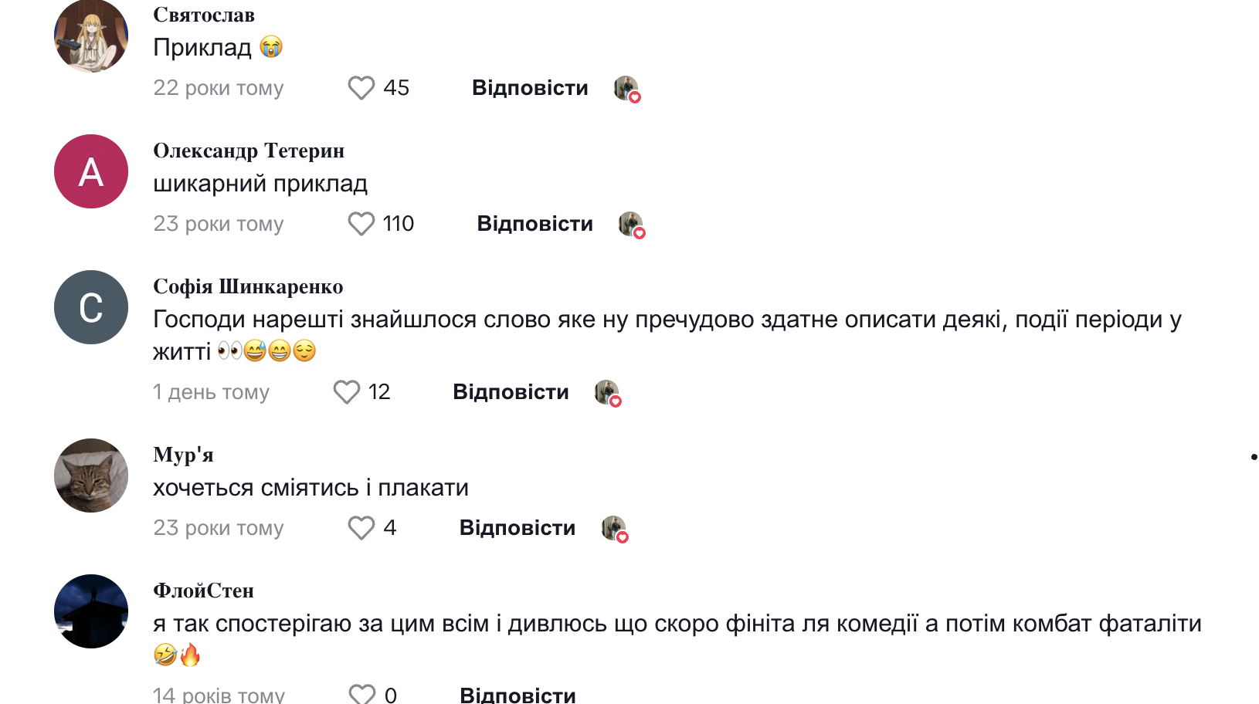Reply to Мур'я's comment
Viewport: 1259px width, 704px height.
click(518, 528)
